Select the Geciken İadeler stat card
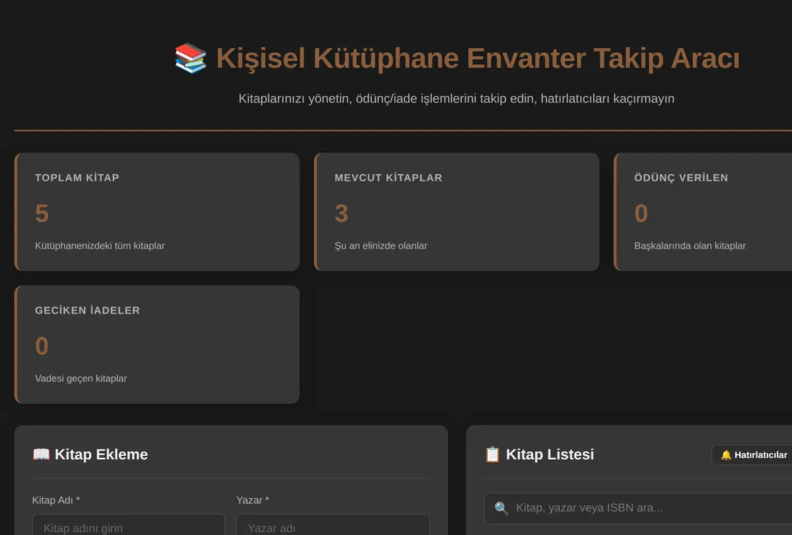The image size is (792, 535). coord(157,344)
